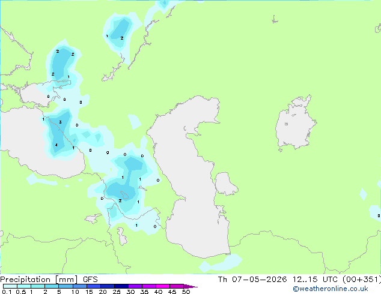Select the legend swatch between 1 and 2
Screen dimensions: 381x294
pyautogui.click(x=38, y=286)
